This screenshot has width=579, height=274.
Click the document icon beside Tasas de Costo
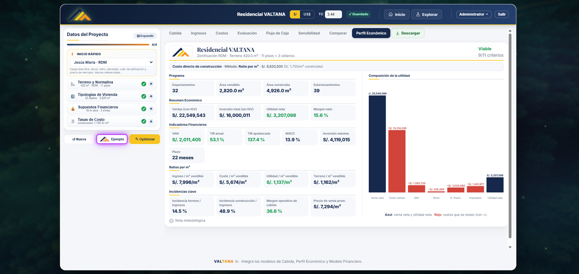click(x=73, y=121)
